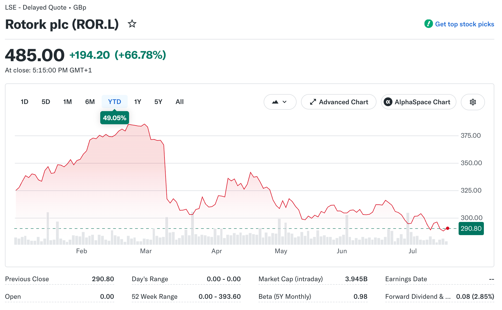Screen dimensions: 502x310
Task: Switch chart to 5D range
Action: (x=46, y=102)
